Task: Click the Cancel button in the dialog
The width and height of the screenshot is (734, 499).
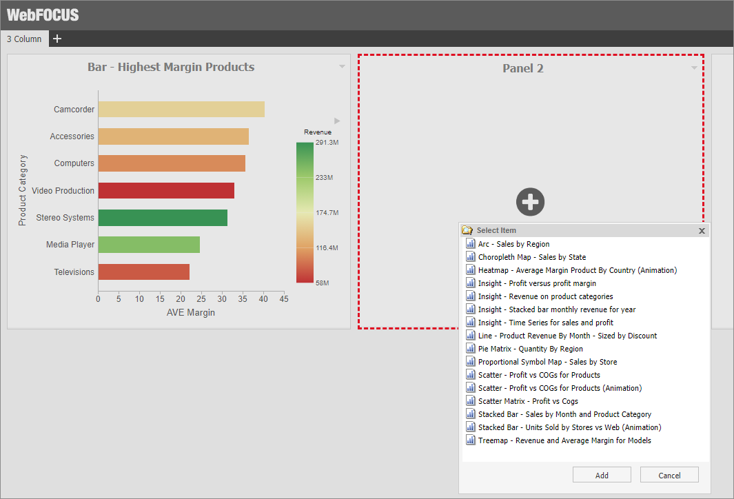Action: 669,474
